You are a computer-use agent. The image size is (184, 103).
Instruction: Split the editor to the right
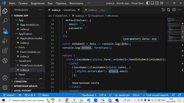click(x=174, y=10)
